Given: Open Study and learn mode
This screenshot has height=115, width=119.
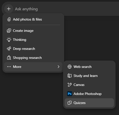Looking at the screenshot, I should (x=89, y=76).
